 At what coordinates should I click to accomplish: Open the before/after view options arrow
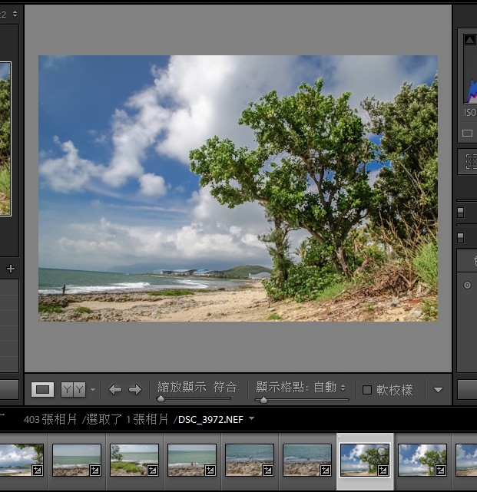pos(93,390)
